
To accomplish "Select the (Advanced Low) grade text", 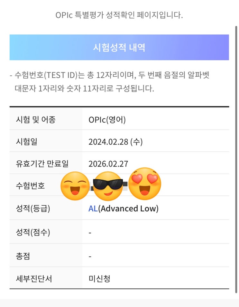I will pyautogui.click(x=128, y=209).
